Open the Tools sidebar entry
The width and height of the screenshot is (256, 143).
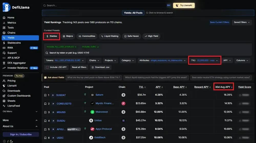click(x=10, y=28)
